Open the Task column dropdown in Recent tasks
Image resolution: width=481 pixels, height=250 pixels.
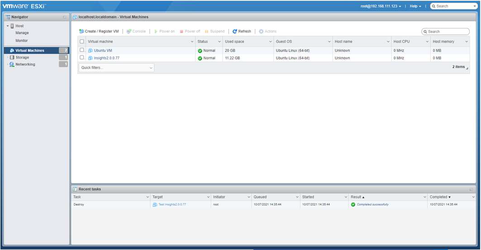pos(148,197)
